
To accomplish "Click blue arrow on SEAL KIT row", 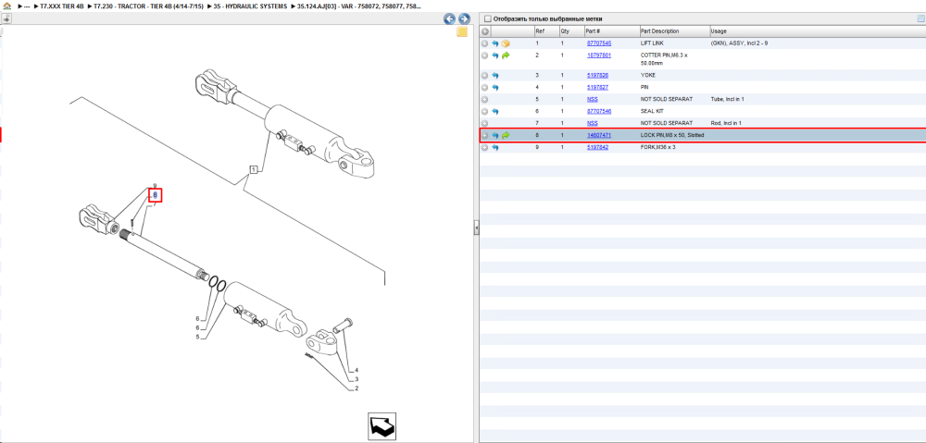I will tap(495, 112).
